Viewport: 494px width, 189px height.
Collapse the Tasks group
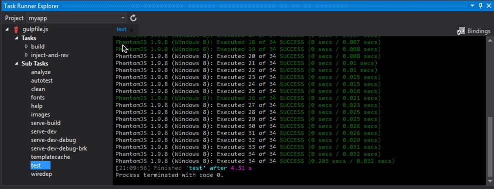tap(16, 38)
